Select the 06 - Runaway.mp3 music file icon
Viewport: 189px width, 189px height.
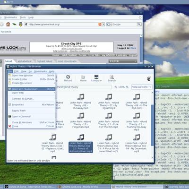(x=81, y=97)
